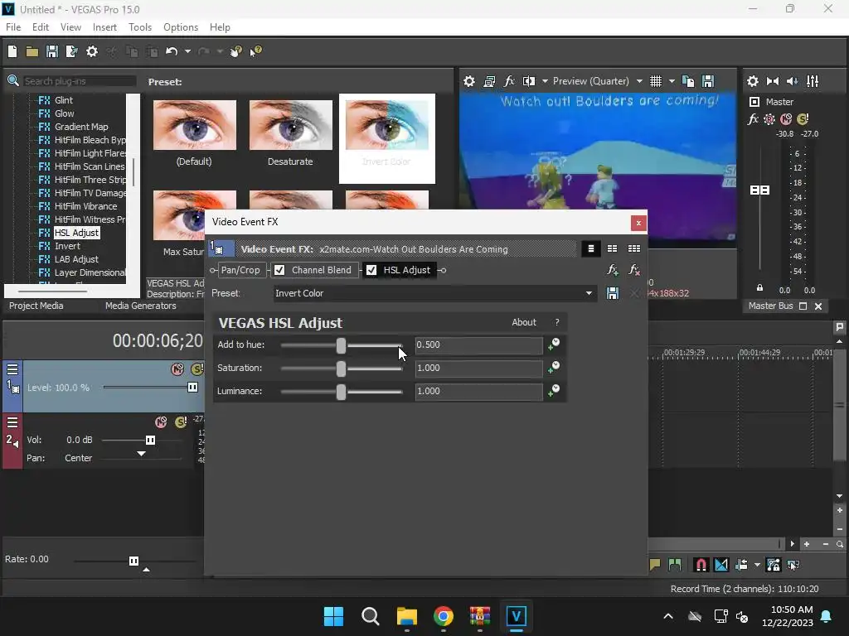This screenshot has width=849, height=636.
Task: Uncheck the HSL Adjust effect checkbox
Action: pyautogui.click(x=371, y=270)
